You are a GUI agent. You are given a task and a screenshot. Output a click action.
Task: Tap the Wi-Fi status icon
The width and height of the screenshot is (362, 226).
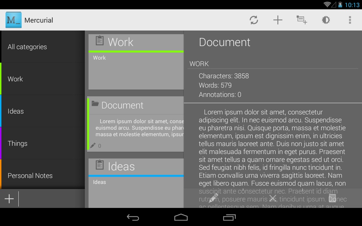327,5
